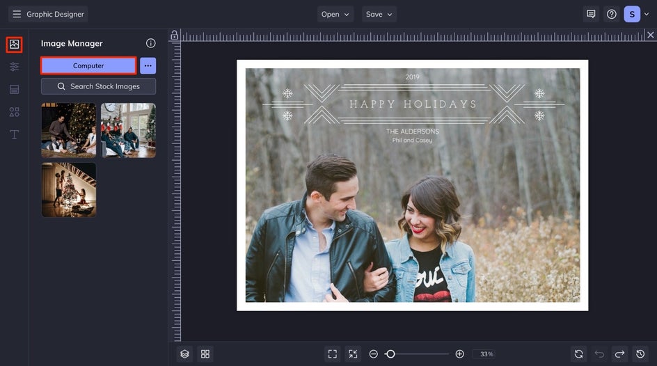Click the fit to screen icon
Screen dimensions: 657x366
coord(333,354)
